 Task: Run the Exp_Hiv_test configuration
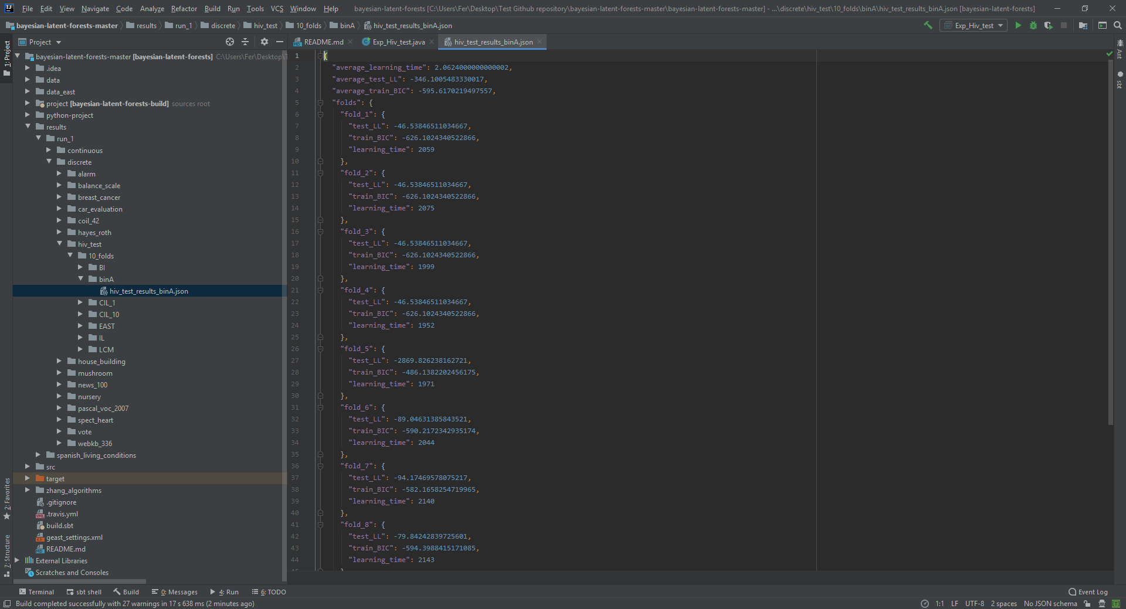[1018, 25]
